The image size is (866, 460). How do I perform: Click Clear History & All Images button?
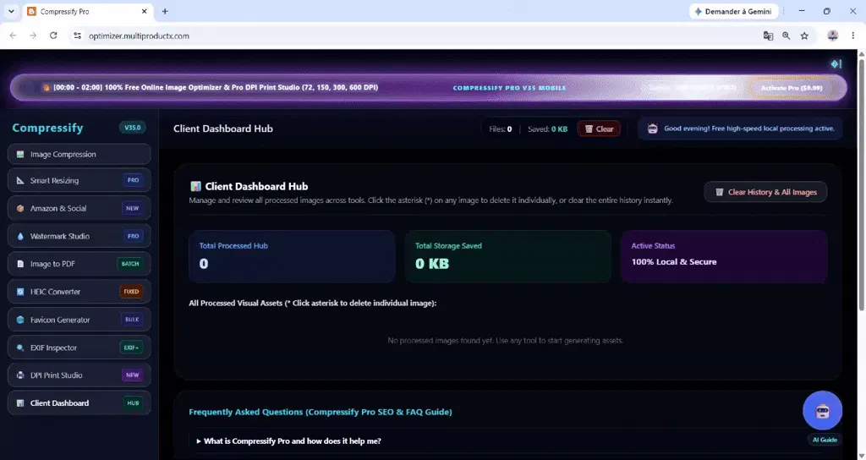765,192
